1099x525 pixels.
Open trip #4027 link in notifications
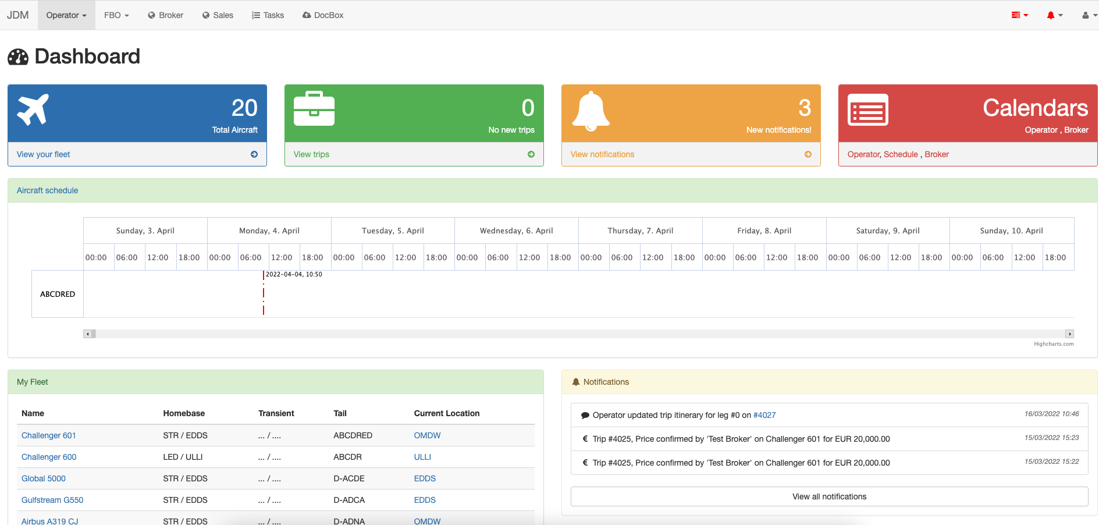(764, 415)
